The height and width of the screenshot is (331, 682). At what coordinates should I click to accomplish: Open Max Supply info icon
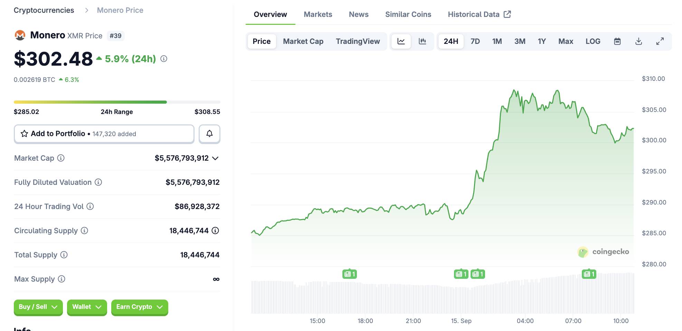(61, 279)
